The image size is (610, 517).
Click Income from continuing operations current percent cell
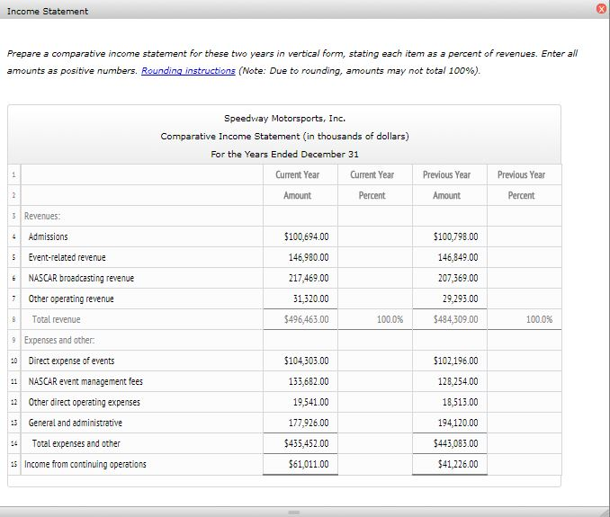tap(375, 464)
